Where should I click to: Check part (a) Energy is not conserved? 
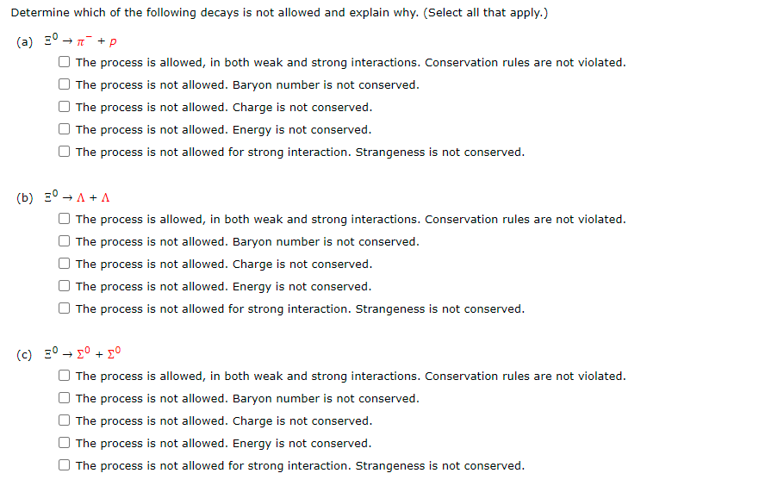coord(64,128)
